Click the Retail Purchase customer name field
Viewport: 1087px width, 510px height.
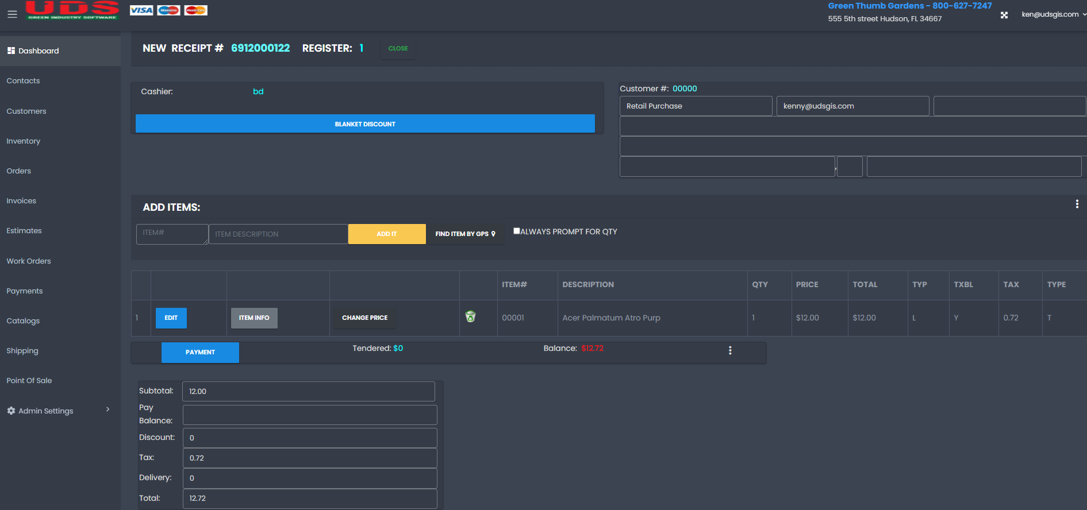[x=696, y=106]
